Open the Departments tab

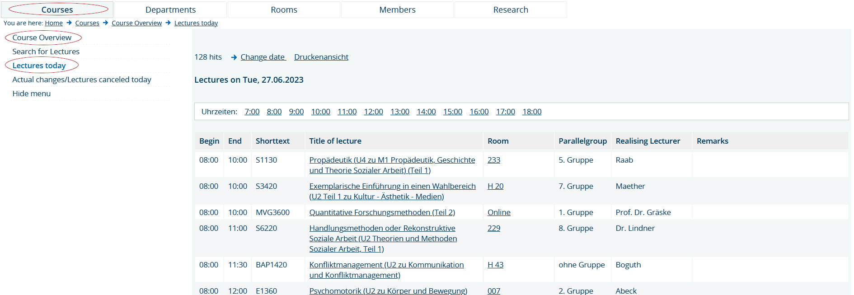click(170, 10)
